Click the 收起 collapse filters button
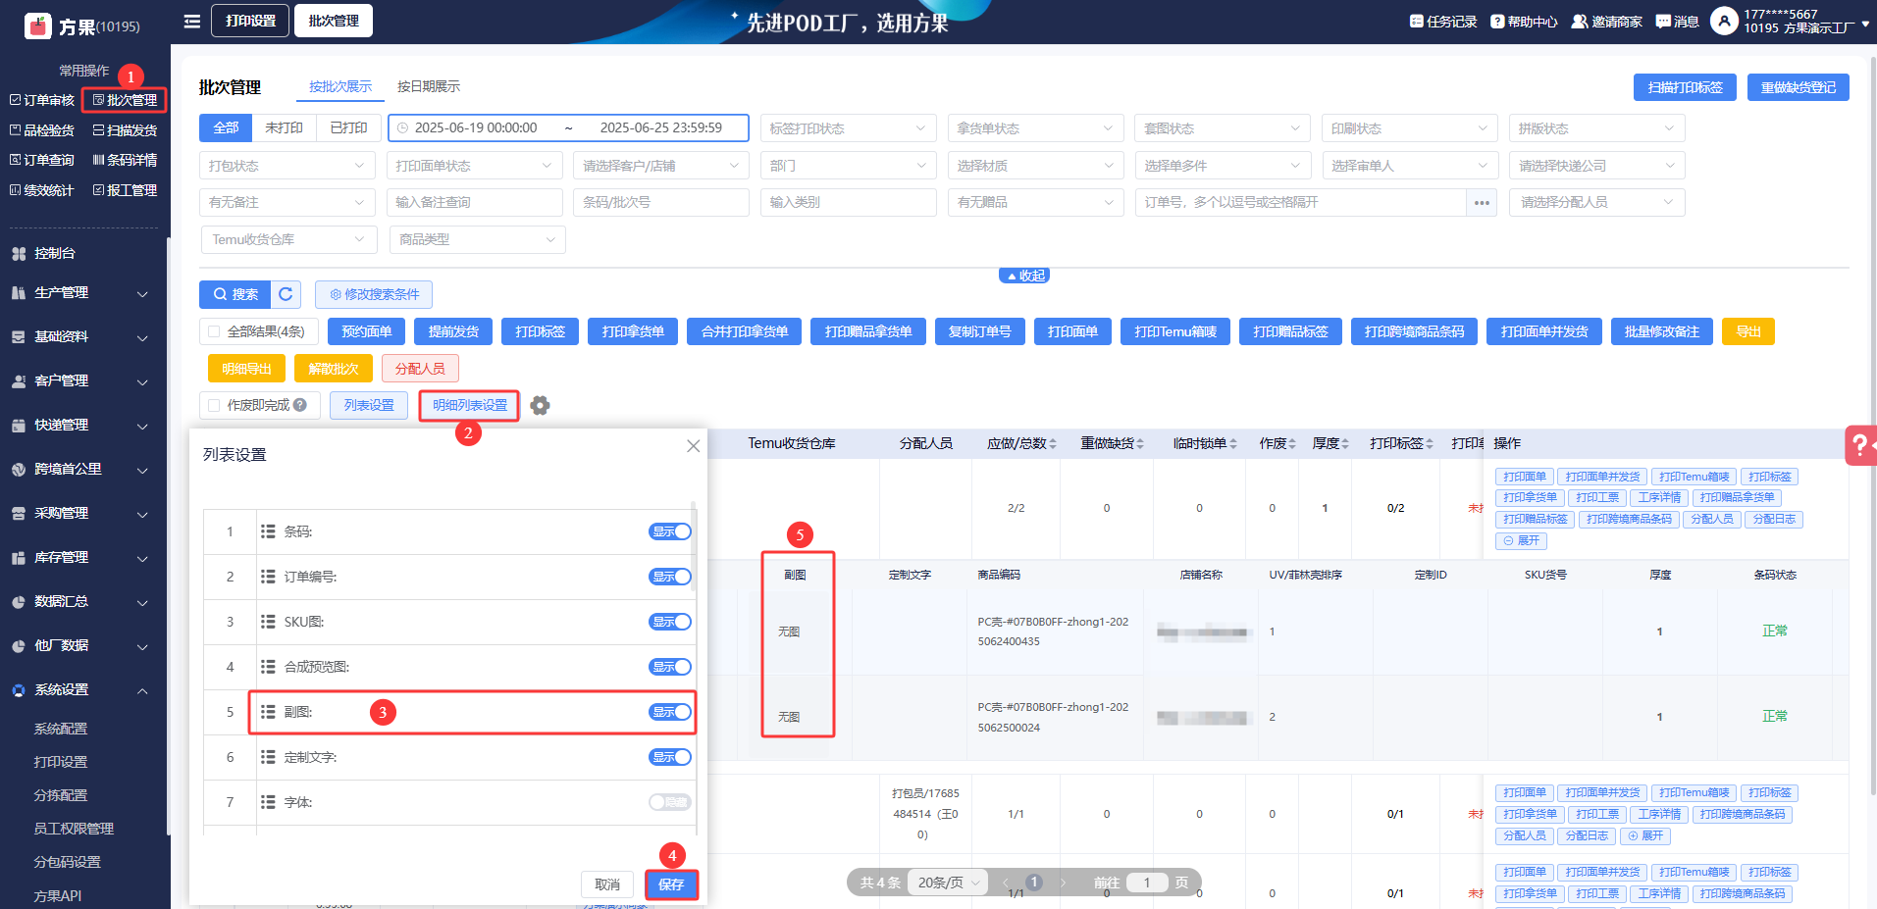Image resolution: width=1877 pixels, height=909 pixels. pos(1024,276)
